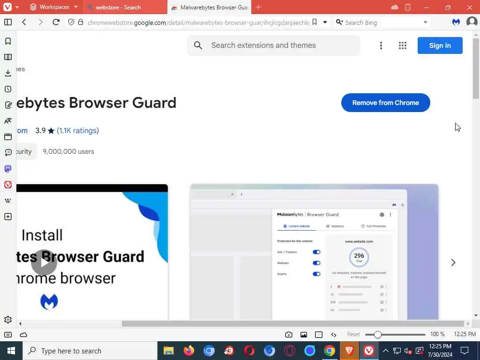The image size is (480, 360).
Task: Toggle images and animations button
Action: coord(304,335)
